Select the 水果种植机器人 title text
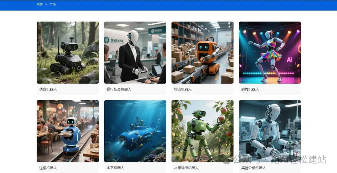Viewport: 337px width, 173px height. point(186,168)
